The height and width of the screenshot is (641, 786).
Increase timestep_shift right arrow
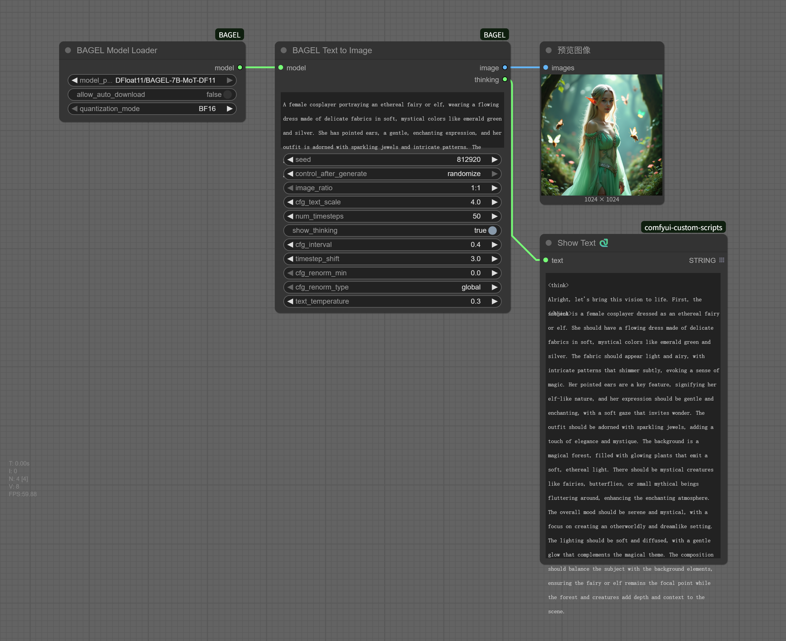495,259
